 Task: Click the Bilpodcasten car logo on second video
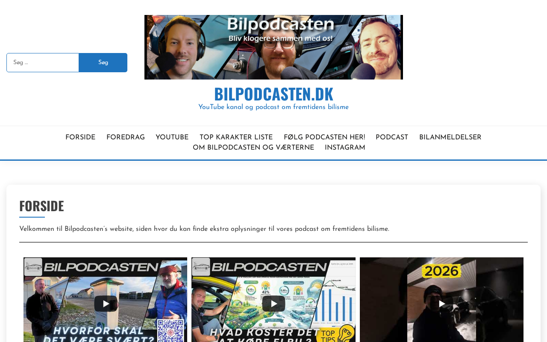[x=201, y=267]
